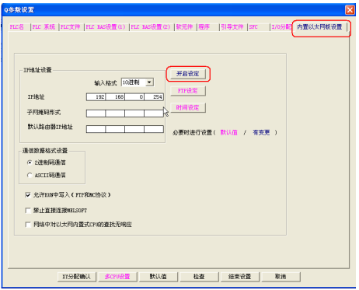Select the PLC文件 tab
The height and width of the screenshot is (290, 359).
(71, 27)
